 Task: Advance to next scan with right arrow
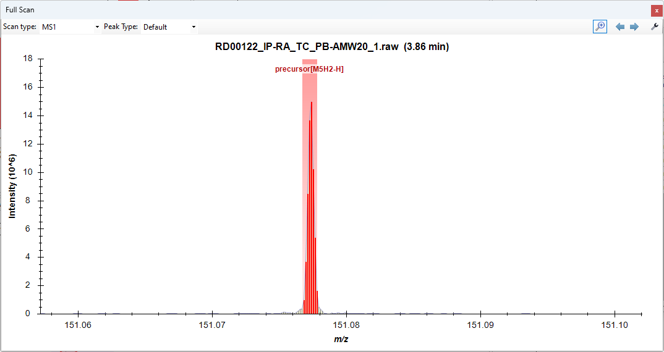click(634, 27)
